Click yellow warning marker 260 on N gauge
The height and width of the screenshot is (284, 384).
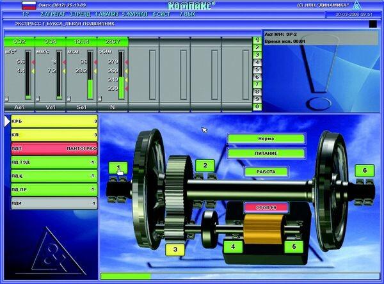pos(126,71)
